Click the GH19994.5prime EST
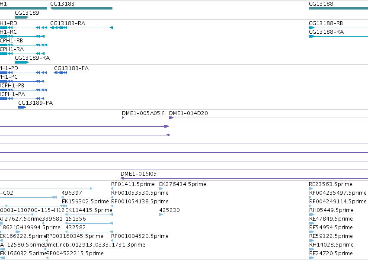 click(x=18, y=232)
